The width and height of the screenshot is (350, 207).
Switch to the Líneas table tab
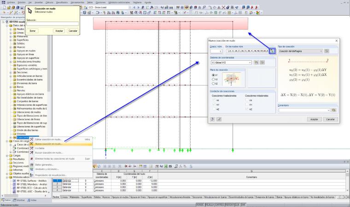64,197
